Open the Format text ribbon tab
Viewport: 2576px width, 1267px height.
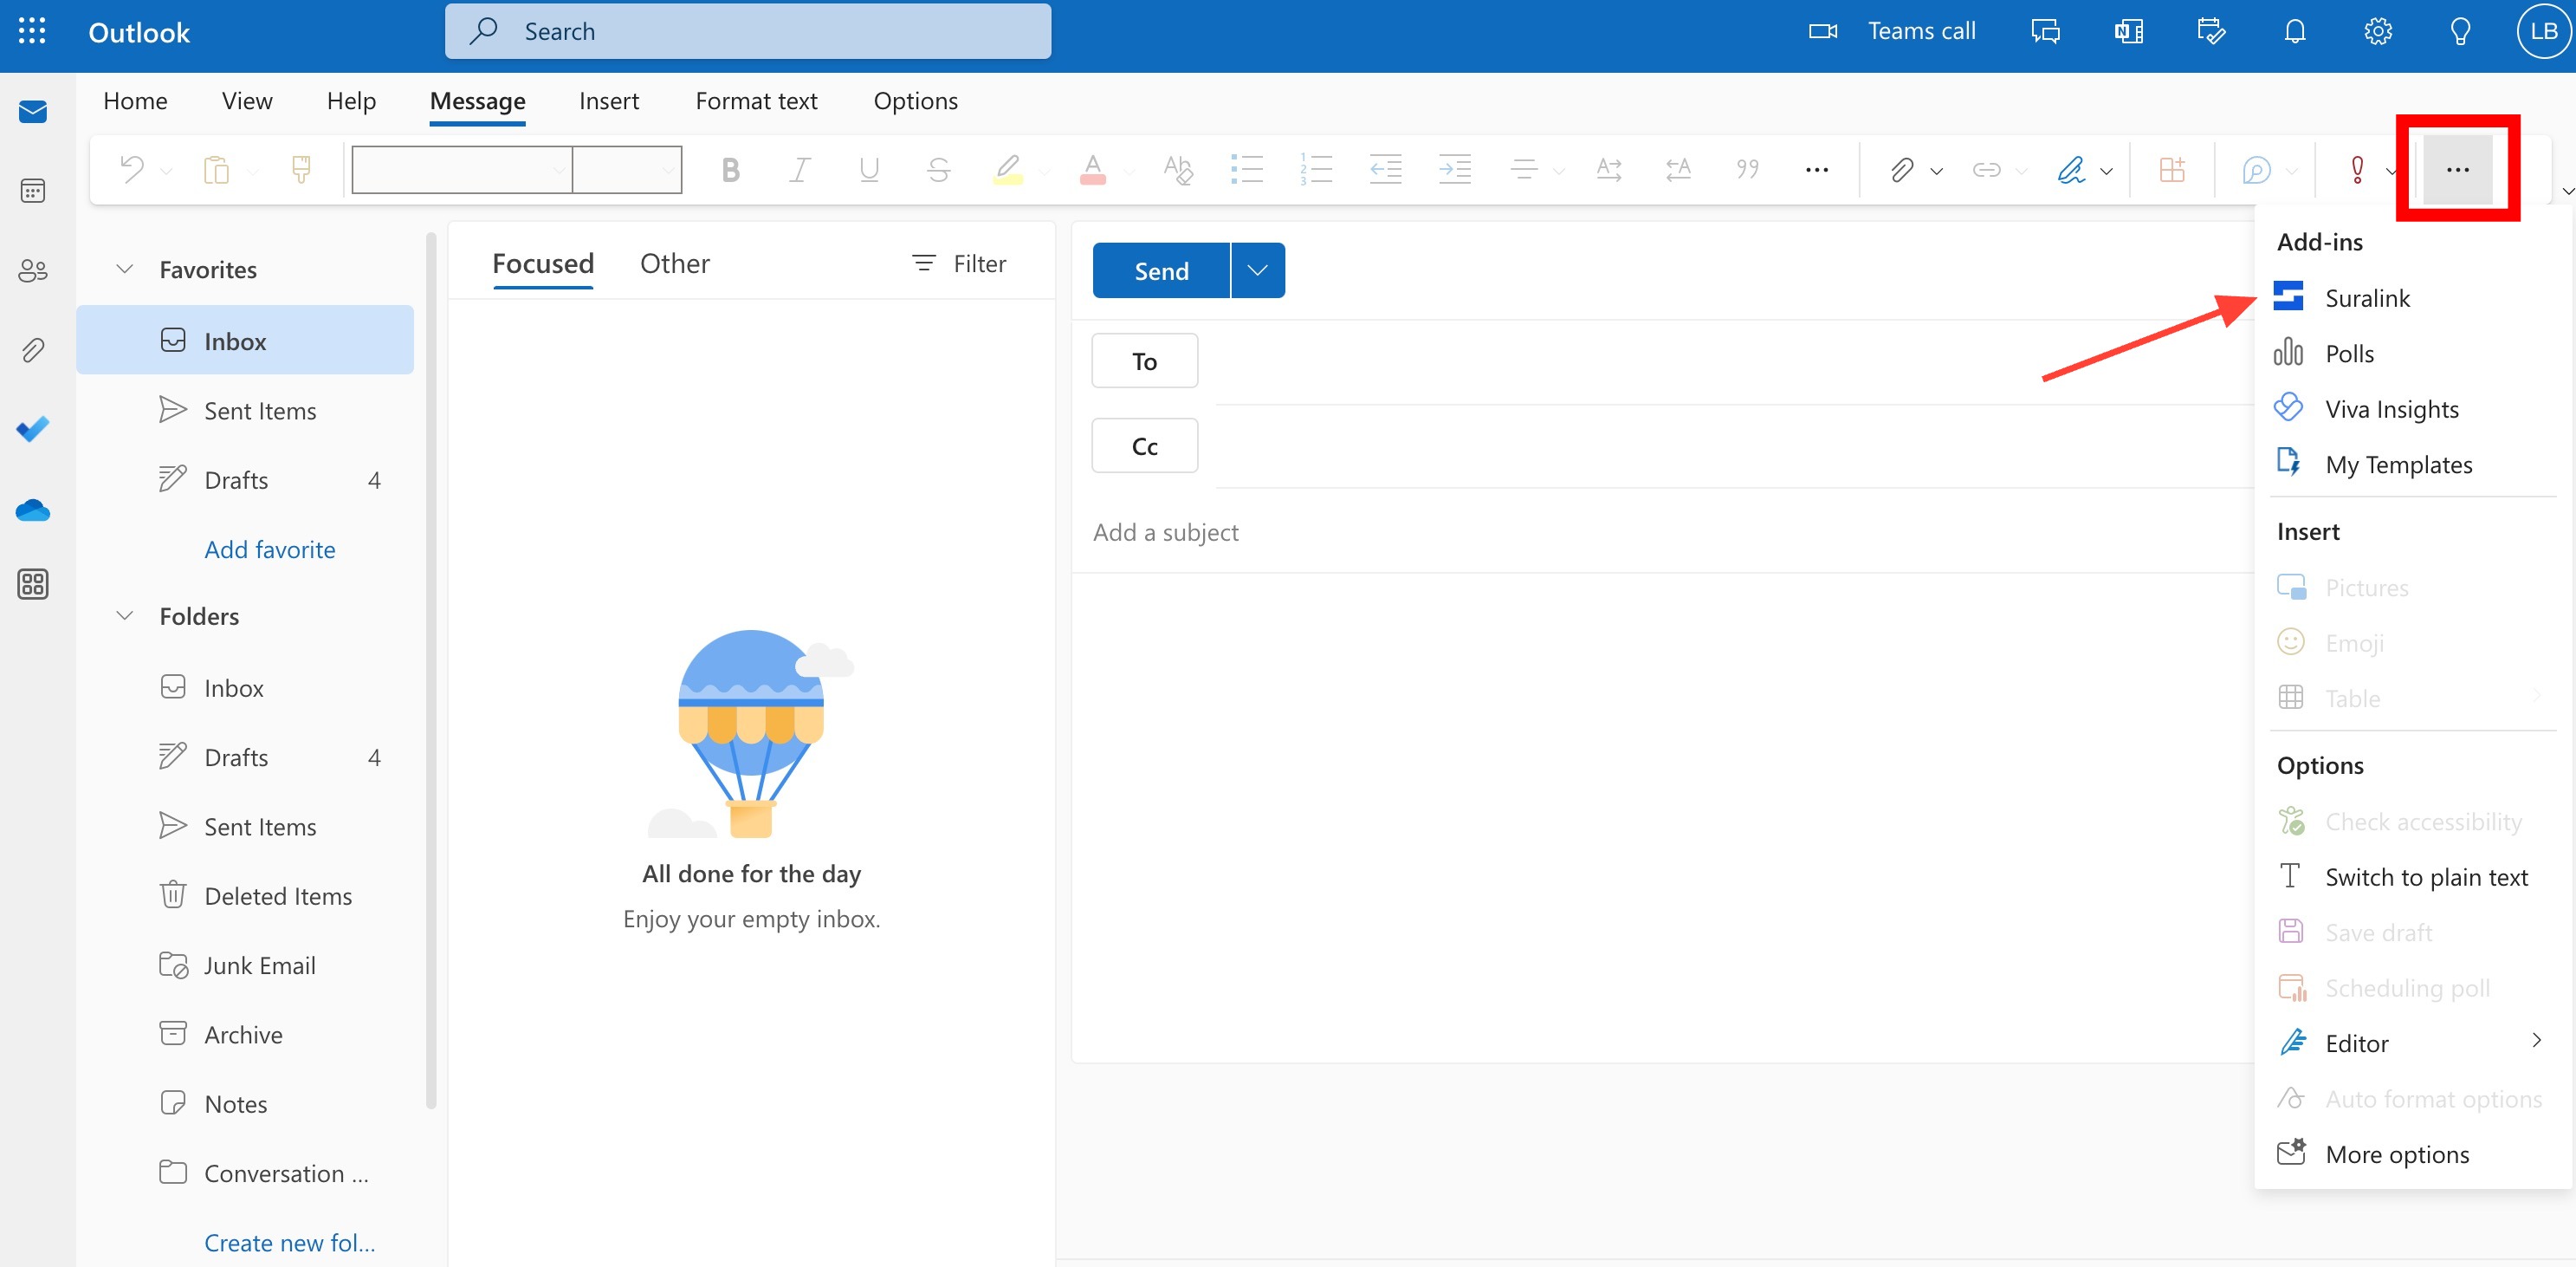pyautogui.click(x=756, y=100)
